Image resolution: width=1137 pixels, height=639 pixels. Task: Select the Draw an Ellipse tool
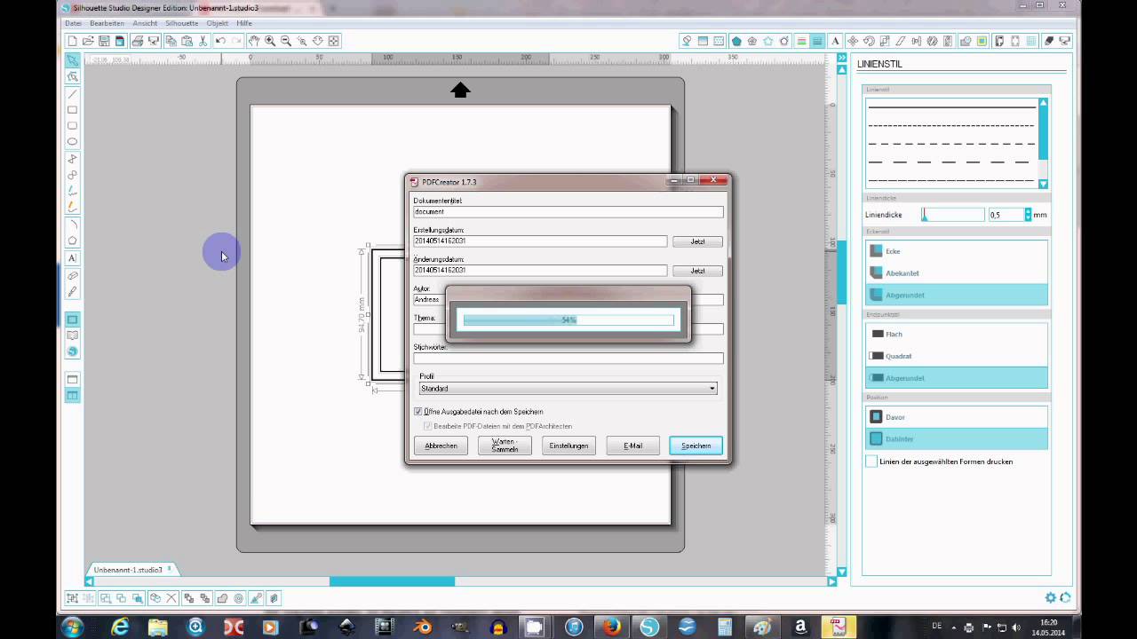(73, 142)
